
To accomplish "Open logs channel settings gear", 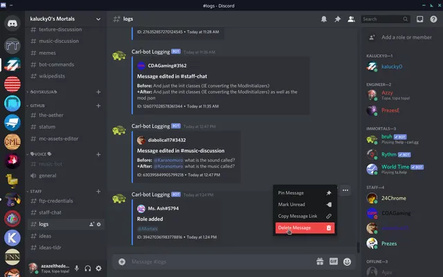I will pos(98,224).
